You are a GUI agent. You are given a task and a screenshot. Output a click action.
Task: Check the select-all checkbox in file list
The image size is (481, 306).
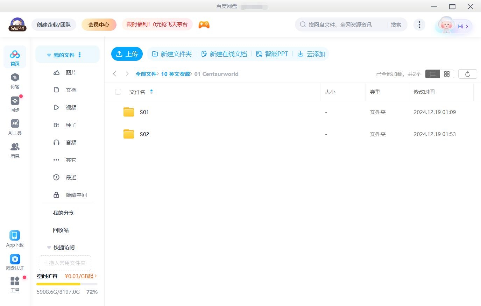tap(118, 92)
